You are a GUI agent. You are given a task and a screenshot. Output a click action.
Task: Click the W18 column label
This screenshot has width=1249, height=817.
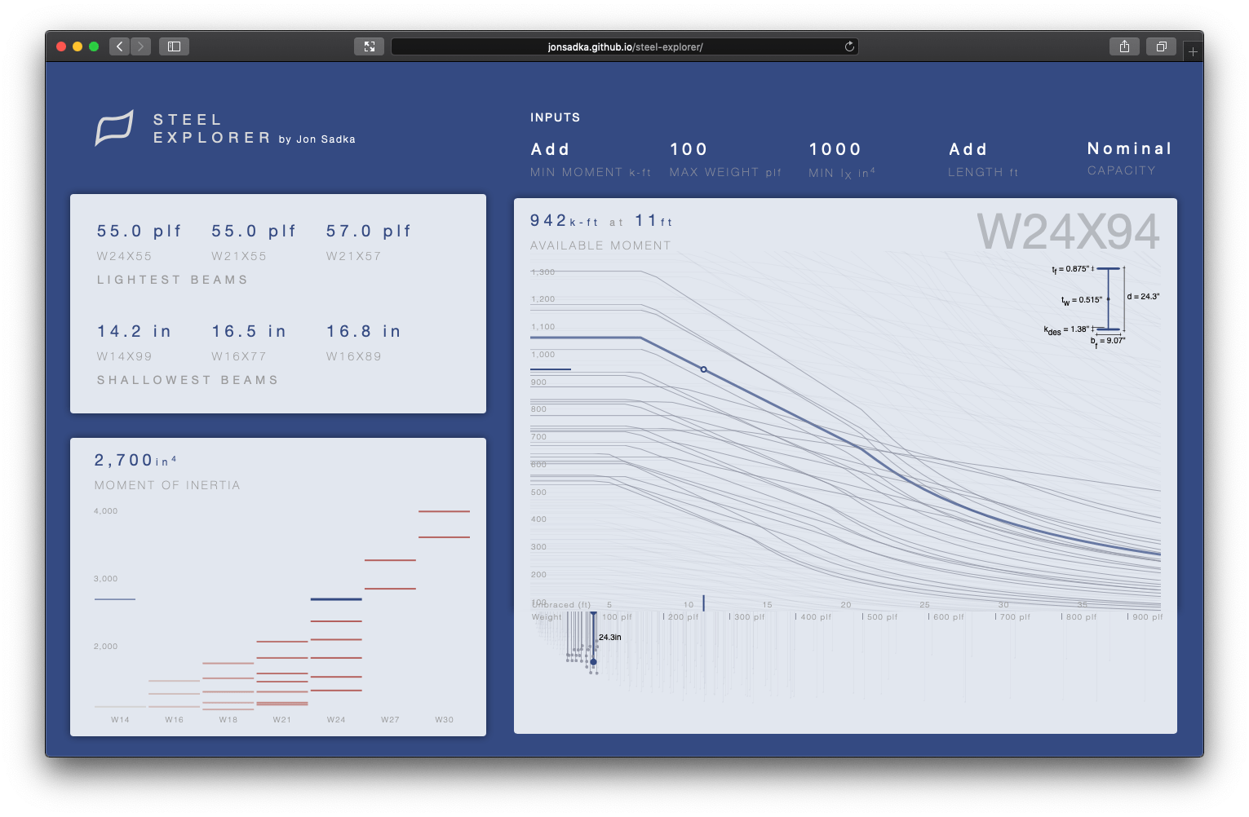coord(228,720)
